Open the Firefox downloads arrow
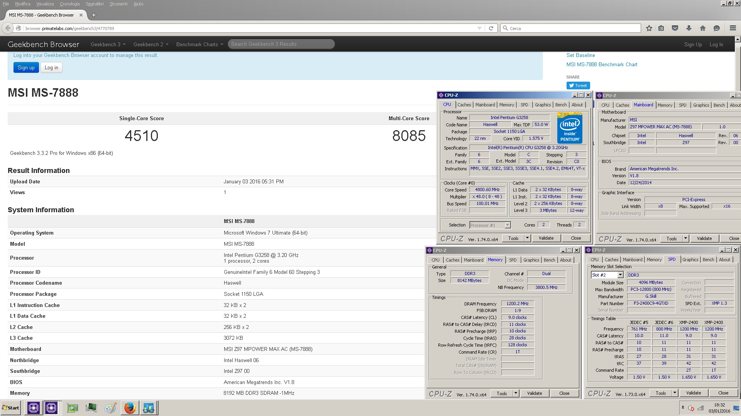This screenshot has width=741, height=416. [x=689, y=28]
